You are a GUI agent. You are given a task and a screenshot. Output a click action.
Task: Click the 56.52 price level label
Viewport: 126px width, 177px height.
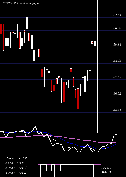[x=117, y=94]
